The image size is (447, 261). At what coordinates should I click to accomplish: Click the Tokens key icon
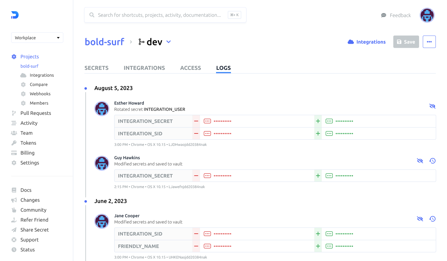click(x=14, y=143)
